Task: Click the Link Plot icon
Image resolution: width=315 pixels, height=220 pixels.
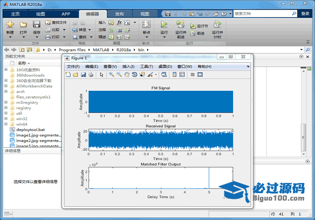Action: (164, 75)
